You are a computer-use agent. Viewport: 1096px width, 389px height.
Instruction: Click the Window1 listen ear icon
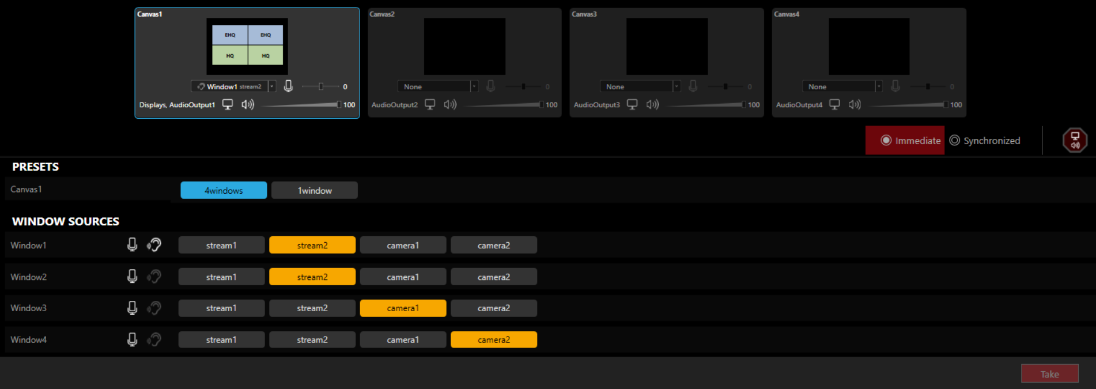(154, 245)
